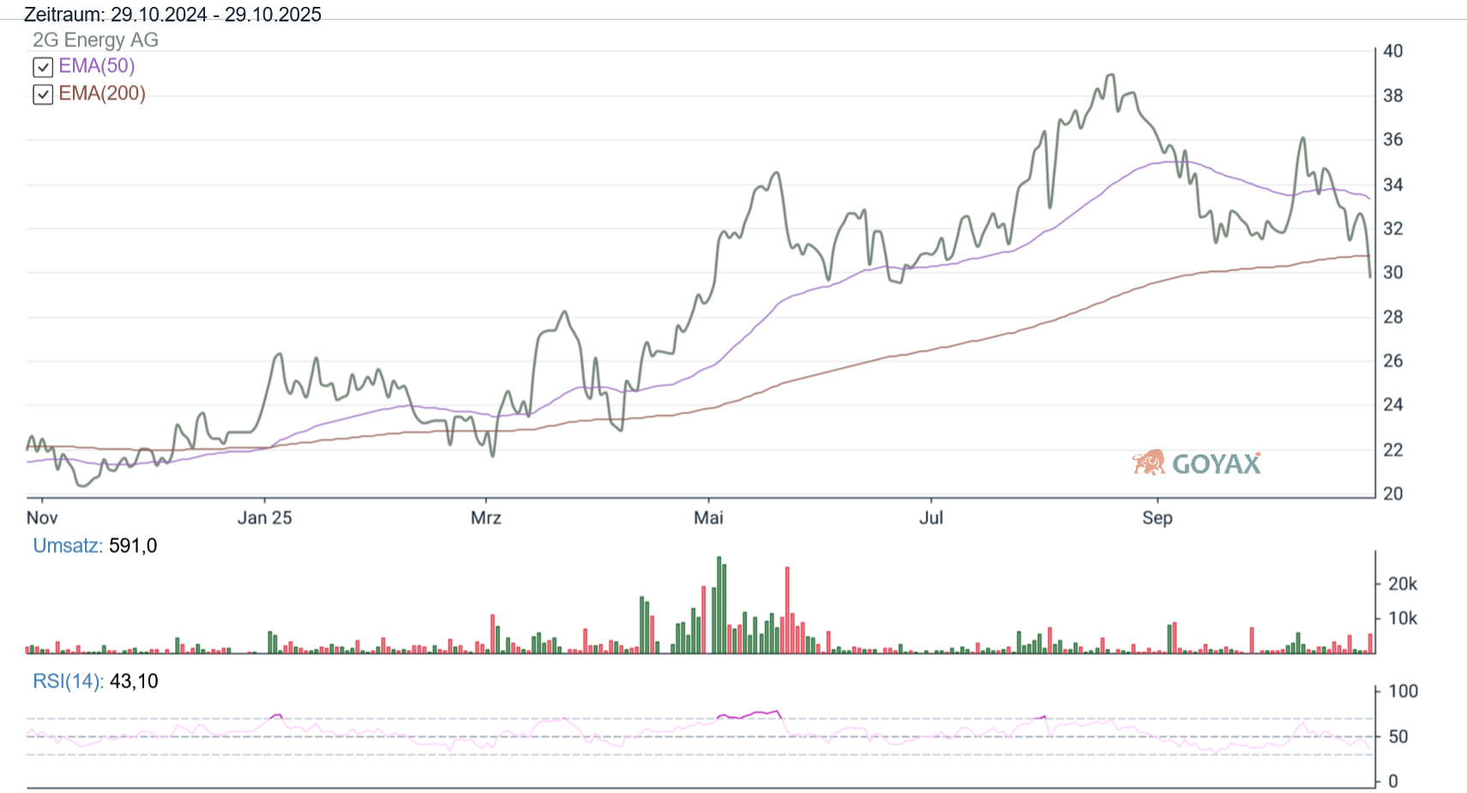Click the Jan 25 time axis label
The height and width of the screenshot is (793, 1467).
coord(264,517)
